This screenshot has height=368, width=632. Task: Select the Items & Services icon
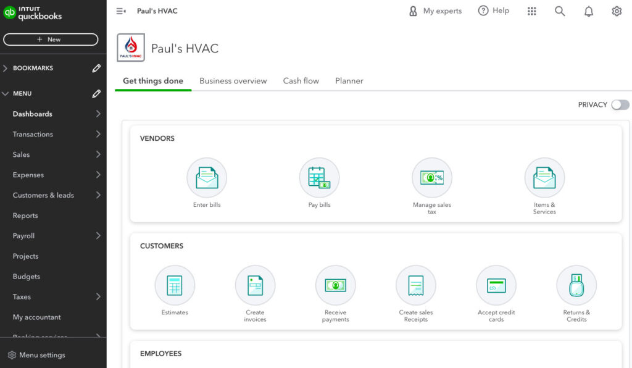[x=544, y=177]
